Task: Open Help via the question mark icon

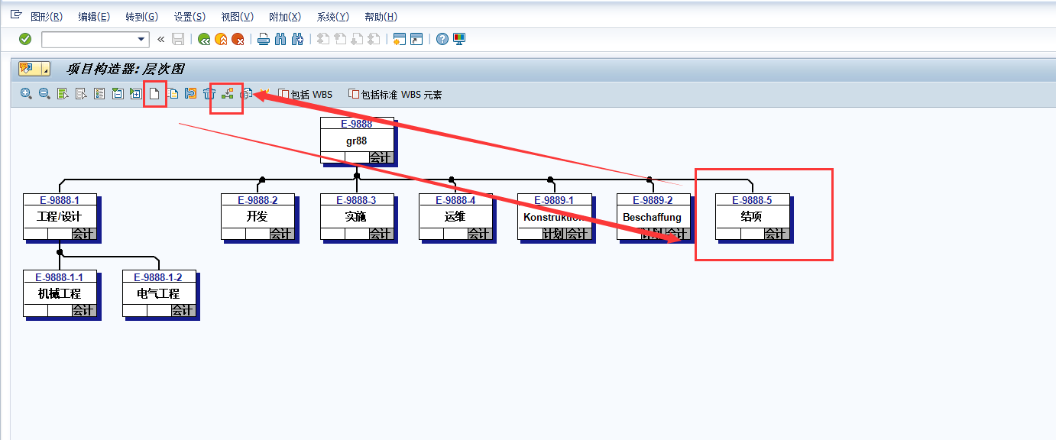Action: coord(442,39)
